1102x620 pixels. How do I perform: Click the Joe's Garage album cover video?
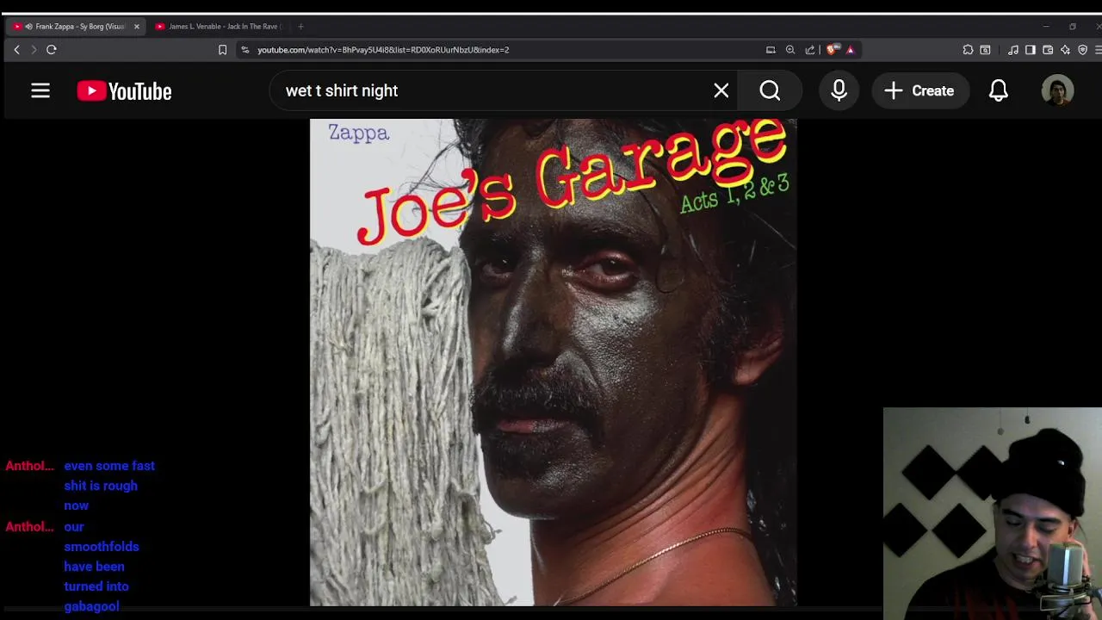click(553, 362)
